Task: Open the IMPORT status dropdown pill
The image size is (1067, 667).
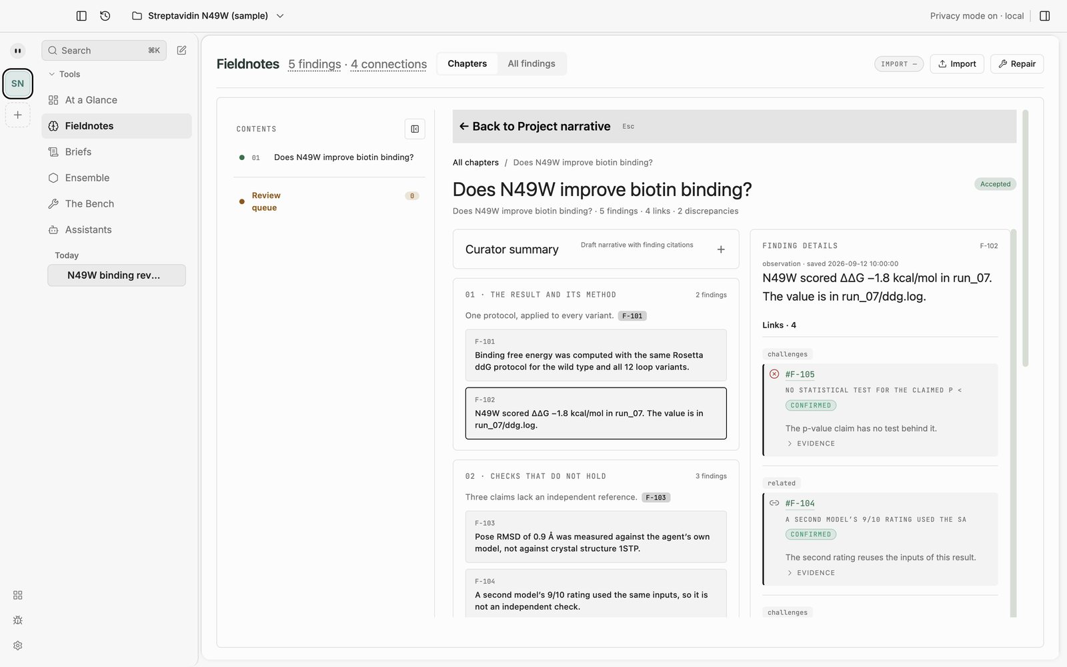Action: 899,64
